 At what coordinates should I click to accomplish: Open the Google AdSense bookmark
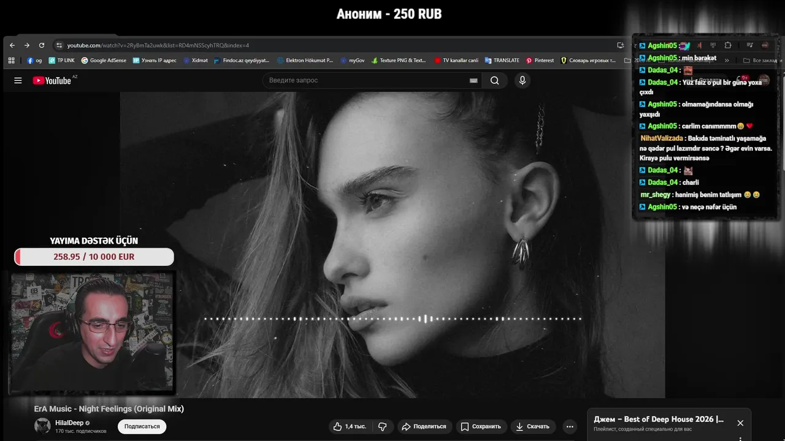pyautogui.click(x=104, y=61)
